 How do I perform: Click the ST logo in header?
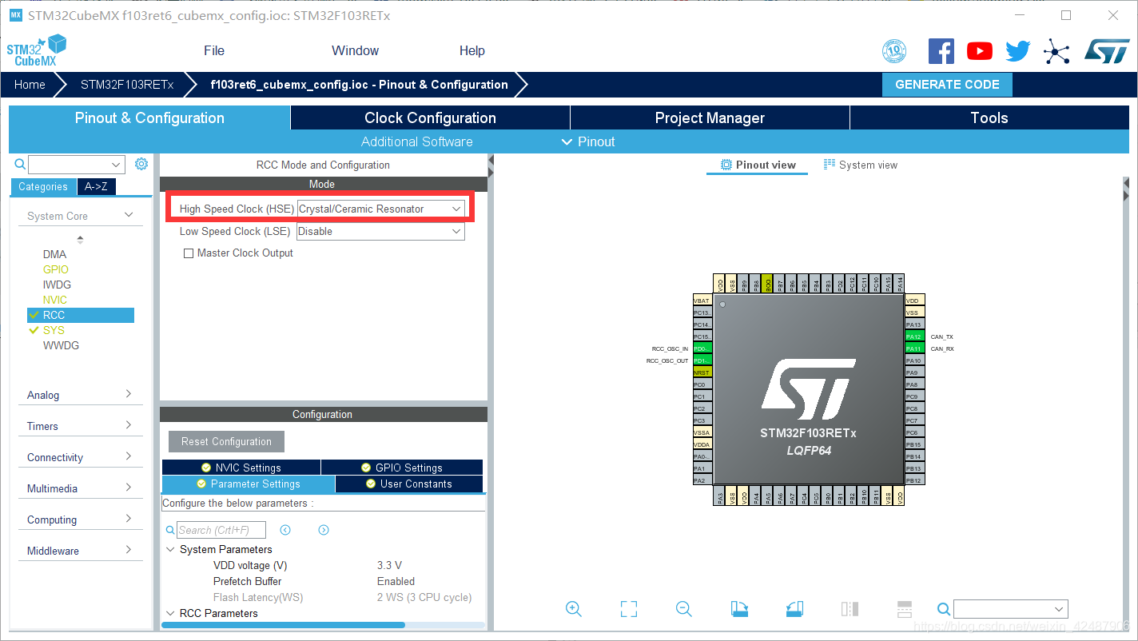click(x=1107, y=51)
